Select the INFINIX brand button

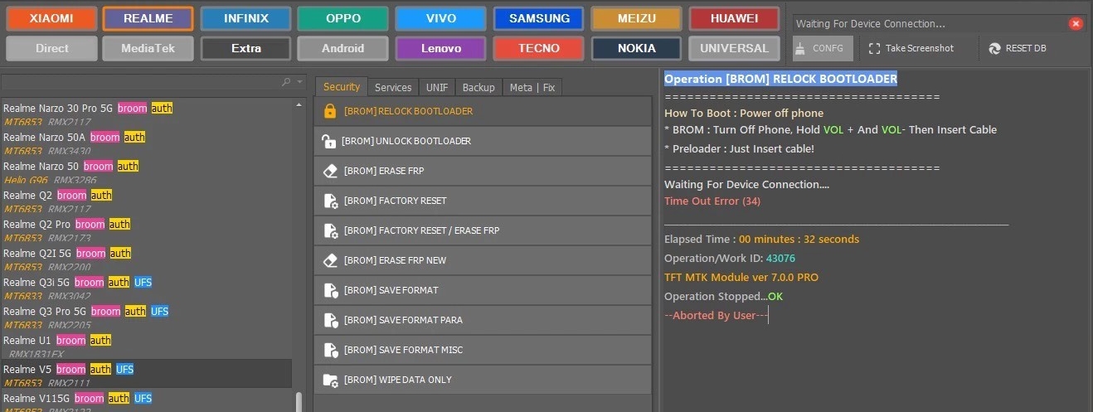click(246, 18)
